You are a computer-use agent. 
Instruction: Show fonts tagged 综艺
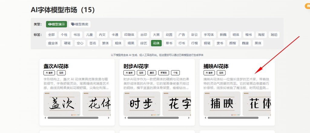tap(143, 43)
